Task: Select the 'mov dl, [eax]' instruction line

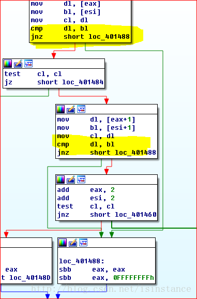Action: pyautogui.click(x=66, y=4)
